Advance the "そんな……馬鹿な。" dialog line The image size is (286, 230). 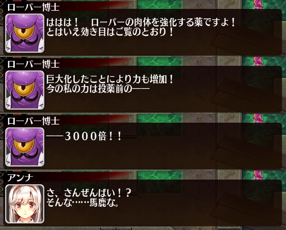(x=83, y=202)
